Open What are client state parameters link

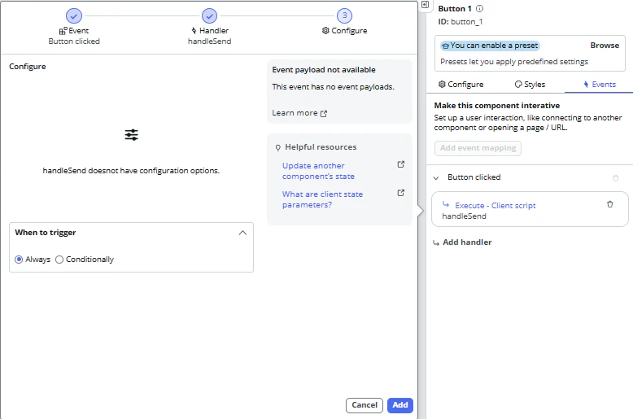click(x=322, y=199)
